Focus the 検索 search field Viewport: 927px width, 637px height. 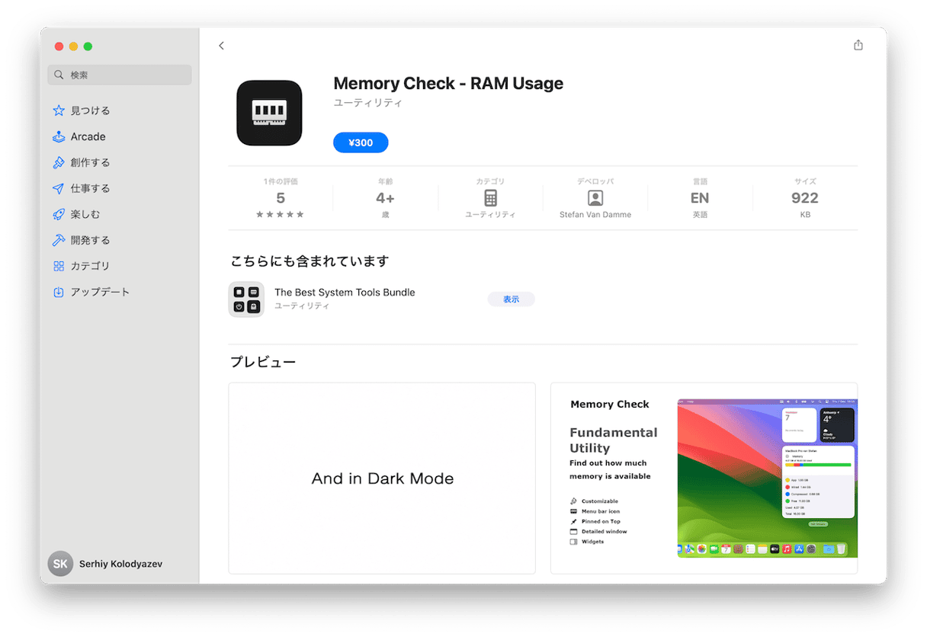pos(120,75)
